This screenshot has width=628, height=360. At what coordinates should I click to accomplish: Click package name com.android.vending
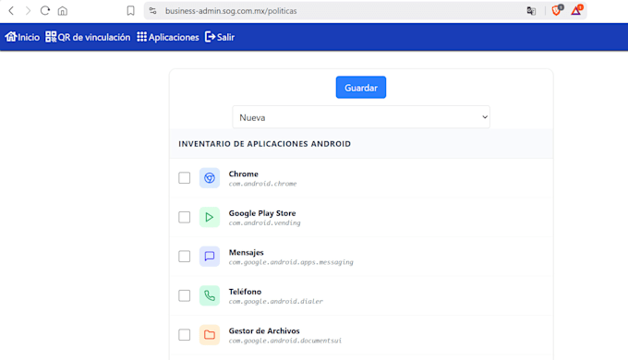click(265, 223)
